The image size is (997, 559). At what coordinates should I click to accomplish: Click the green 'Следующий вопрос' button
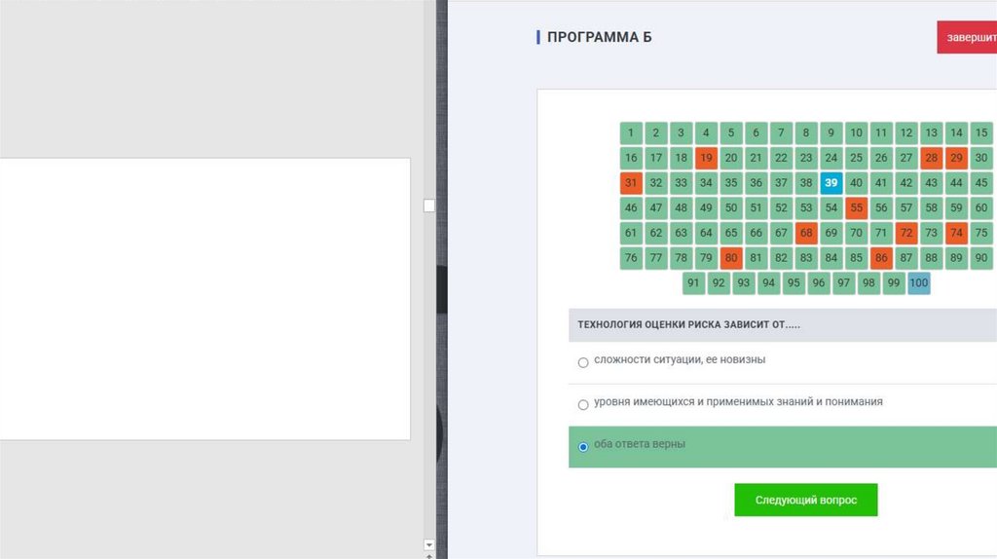pyautogui.click(x=805, y=500)
